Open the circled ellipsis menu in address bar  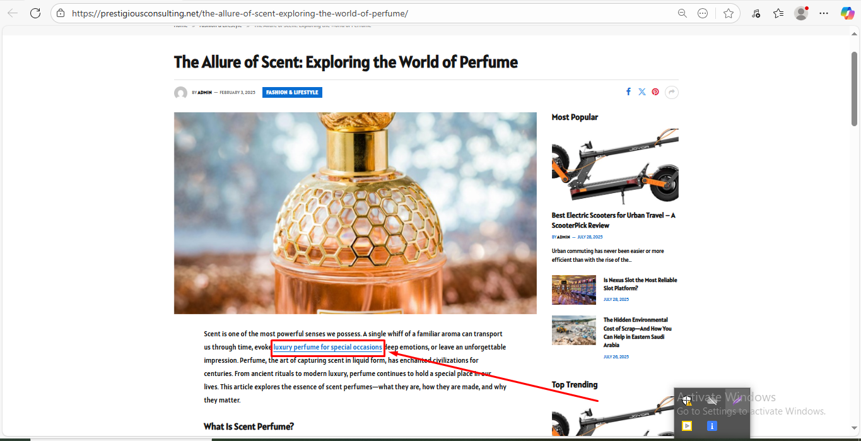click(703, 13)
